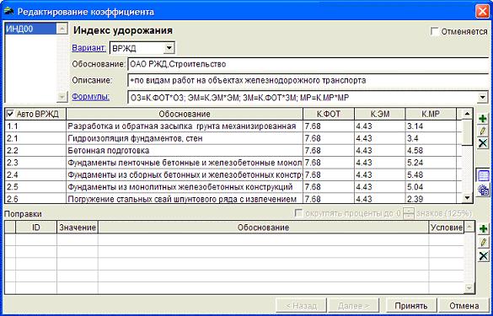
Task: Select row 2.4 Фундаменты из сборных бетонных
Action: [x=233, y=174]
